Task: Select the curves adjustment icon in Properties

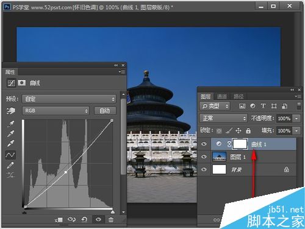Action: (11, 83)
